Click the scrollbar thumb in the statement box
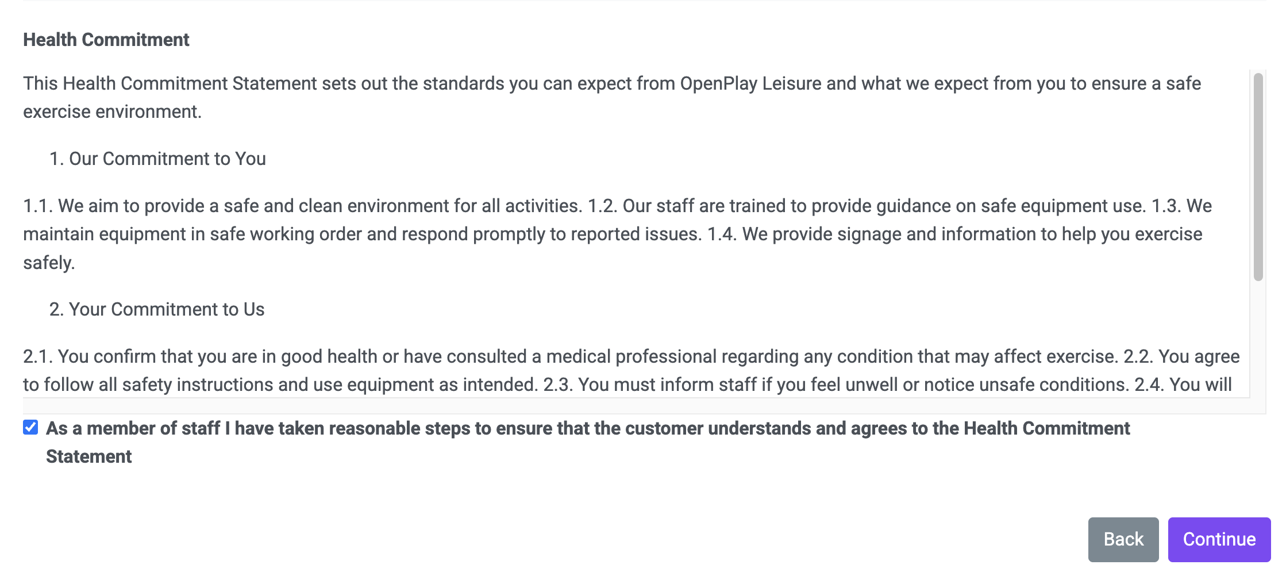 (1258, 176)
